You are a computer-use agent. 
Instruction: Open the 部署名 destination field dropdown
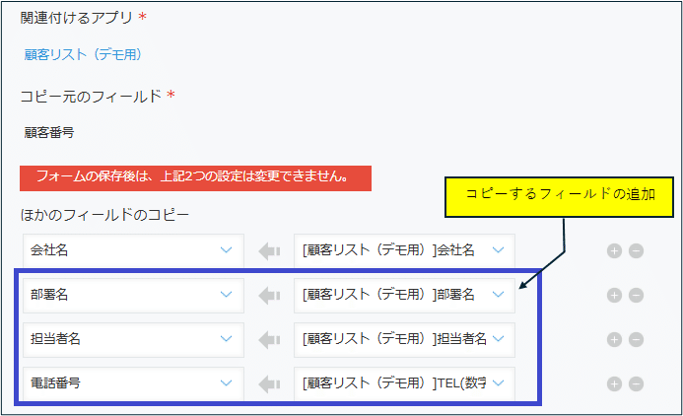pyautogui.click(x=133, y=295)
